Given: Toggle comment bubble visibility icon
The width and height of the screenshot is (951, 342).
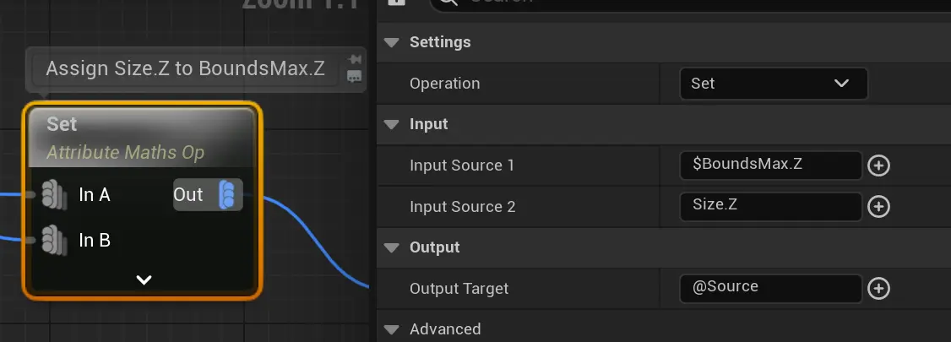Looking at the screenshot, I should [355, 77].
